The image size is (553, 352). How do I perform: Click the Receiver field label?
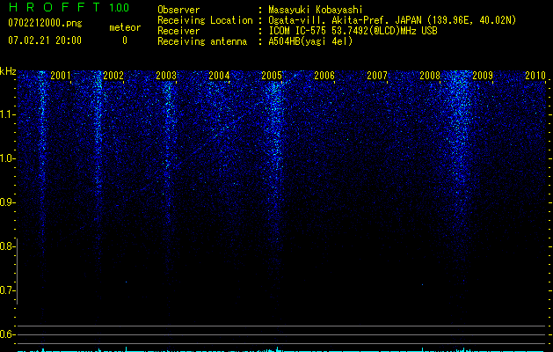click(x=178, y=31)
